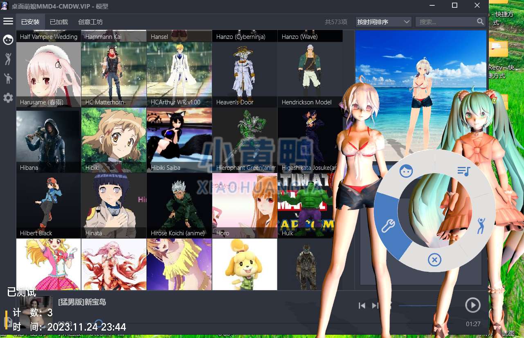Viewport: 524px width, 338px height.
Task: Select the Hanzo (Wave) model
Action: pos(310,36)
